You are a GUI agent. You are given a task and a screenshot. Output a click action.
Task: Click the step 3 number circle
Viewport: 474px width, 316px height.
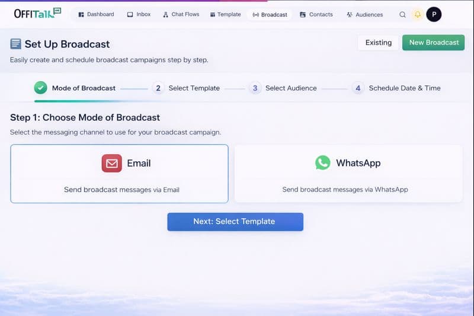255,88
